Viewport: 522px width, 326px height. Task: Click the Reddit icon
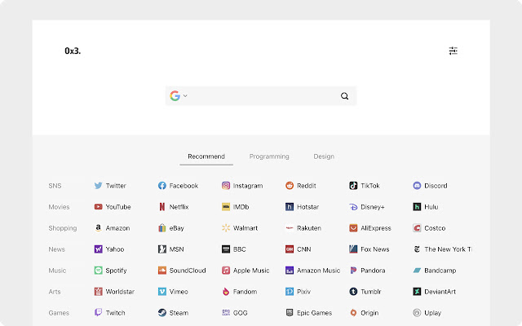(290, 186)
